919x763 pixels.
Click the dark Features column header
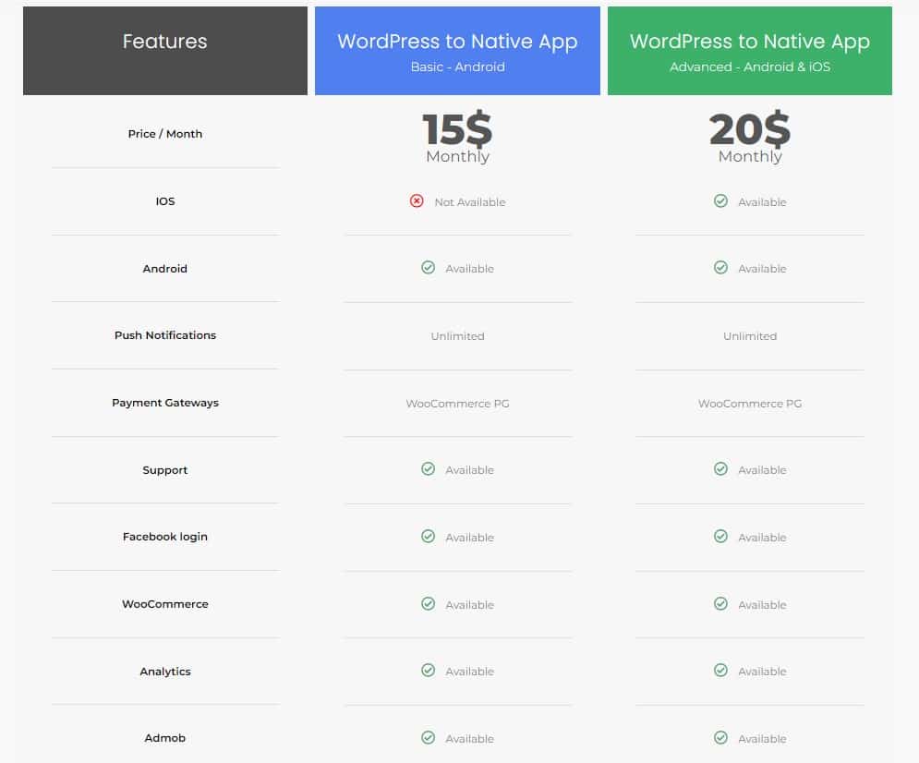164,51
